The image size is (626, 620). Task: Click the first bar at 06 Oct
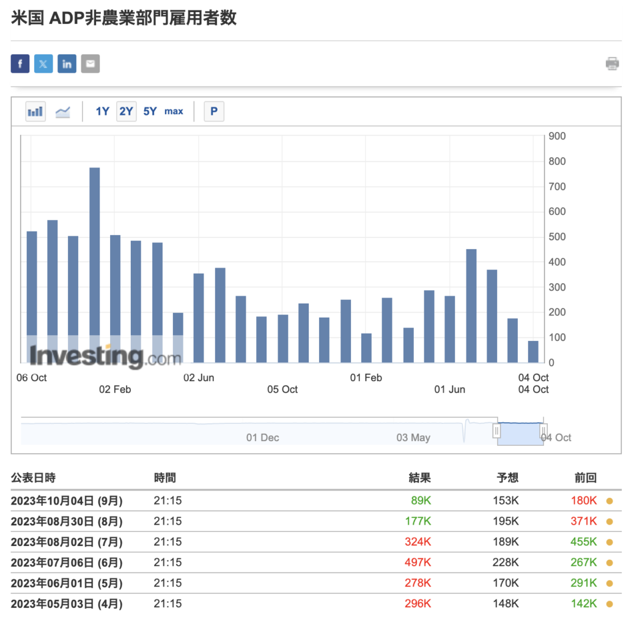click(x=32, y=297)
